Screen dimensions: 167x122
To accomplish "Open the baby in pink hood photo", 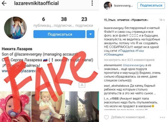I will click(x=15, y=107).
